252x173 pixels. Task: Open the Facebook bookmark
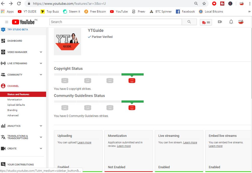click(185, 12)
